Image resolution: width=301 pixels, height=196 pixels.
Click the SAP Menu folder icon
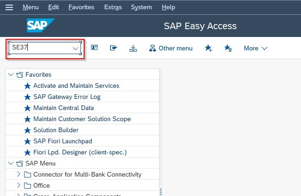tap(19, 164)
